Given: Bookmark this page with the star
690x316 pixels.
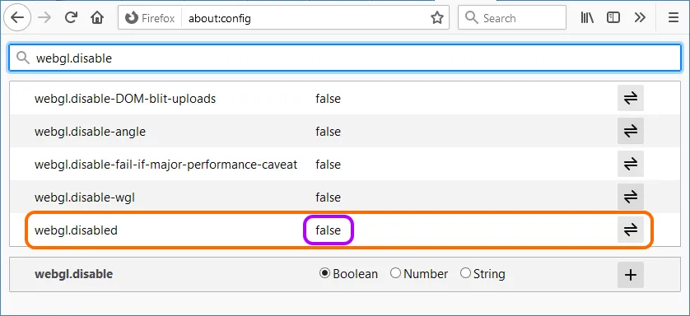Looking at the screenshot, I should (x=436, y=18).
